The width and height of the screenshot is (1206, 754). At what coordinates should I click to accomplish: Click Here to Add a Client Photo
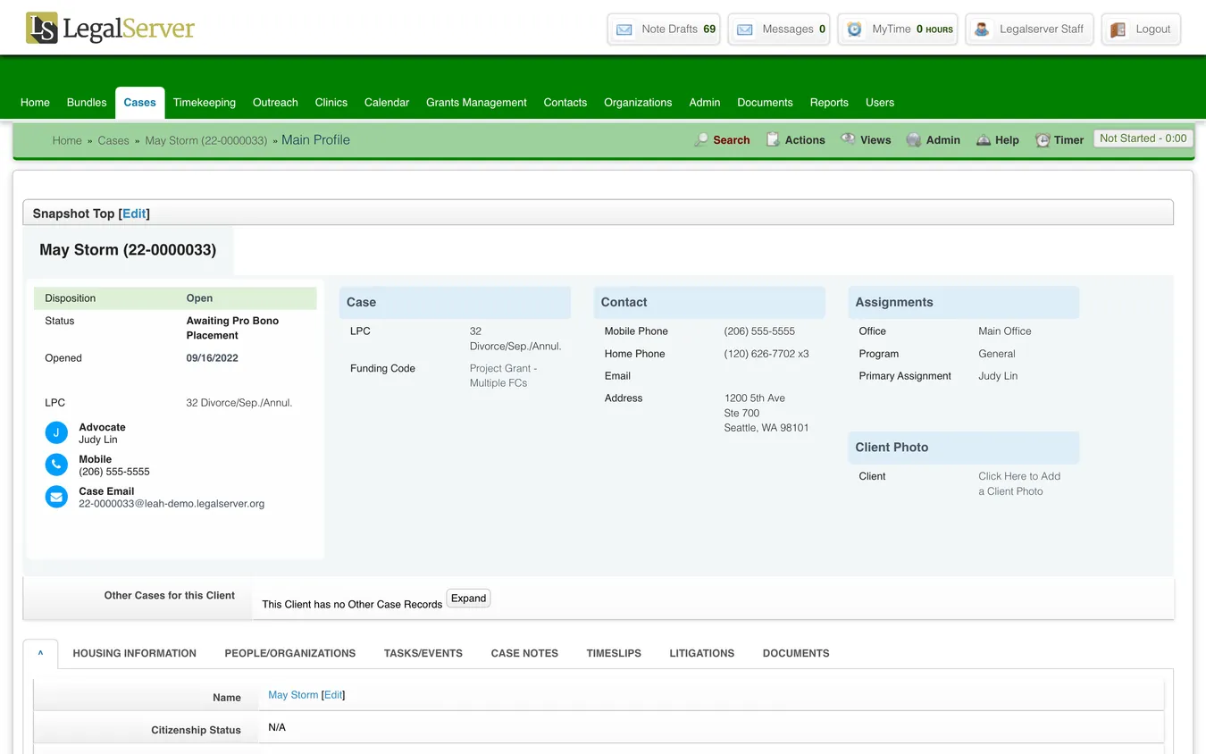point(1018,483)
